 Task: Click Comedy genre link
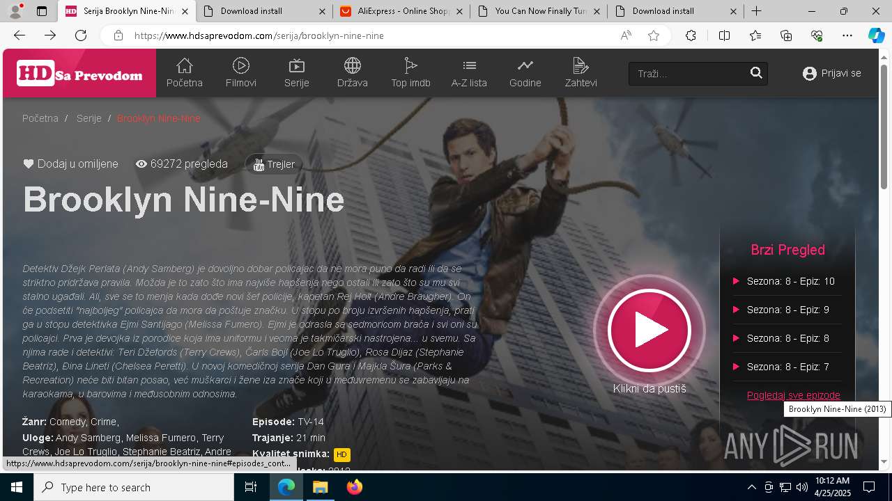(68, 422)
